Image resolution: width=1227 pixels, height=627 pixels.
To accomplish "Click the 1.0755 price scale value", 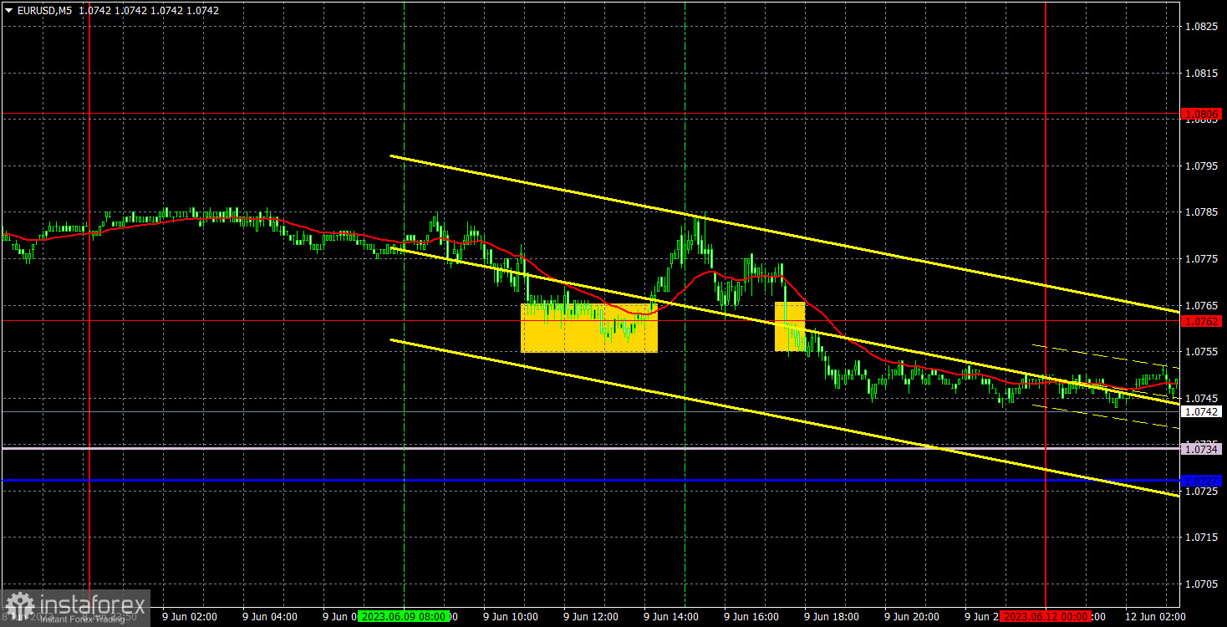I will tap(1200, 352).
